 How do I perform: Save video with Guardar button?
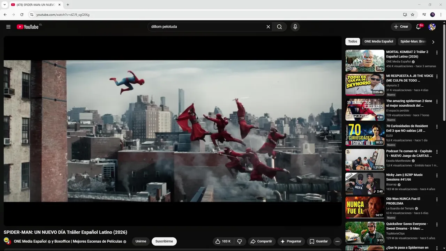coord(319,241)
